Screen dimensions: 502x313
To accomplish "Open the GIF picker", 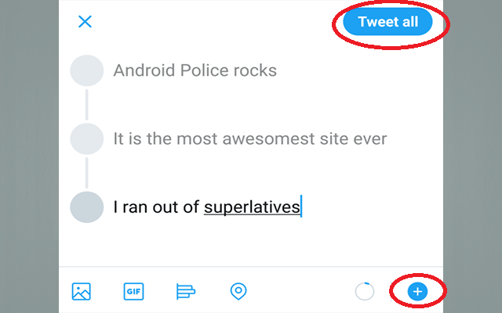I will (133, 292).
